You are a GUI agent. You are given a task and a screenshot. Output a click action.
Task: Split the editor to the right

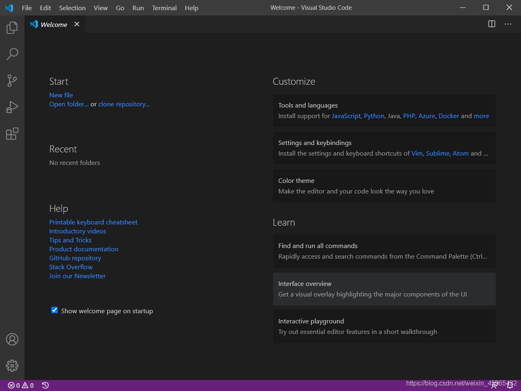(492, 24)
